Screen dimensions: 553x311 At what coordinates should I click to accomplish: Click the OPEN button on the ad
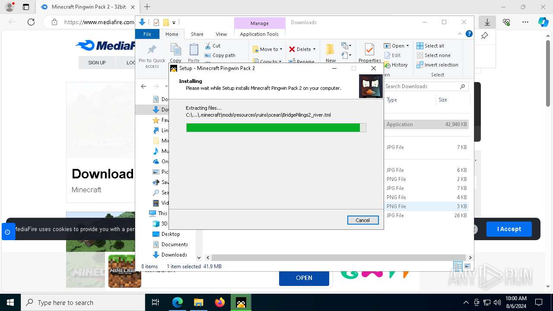[304, 278]
